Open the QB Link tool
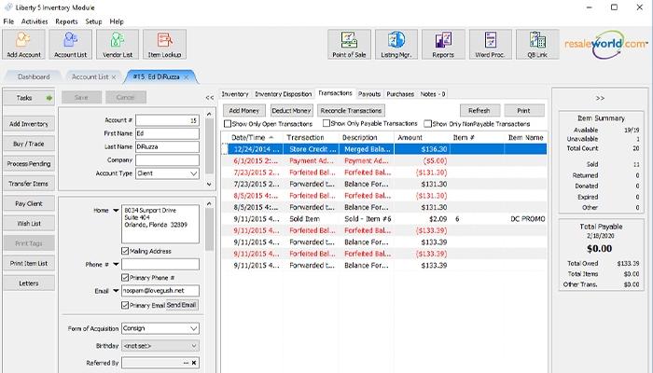 click(537, 44)
